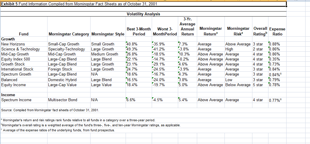This screenshot has height=144, width=310.
Task: Click the Below Average risk cell
Action: tap(238, 85)
